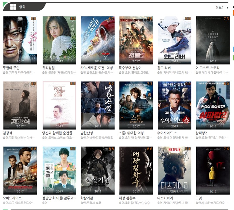Click the title link 유리정원
This screenshot has width=234, height=210.
(x=48, y=68)
